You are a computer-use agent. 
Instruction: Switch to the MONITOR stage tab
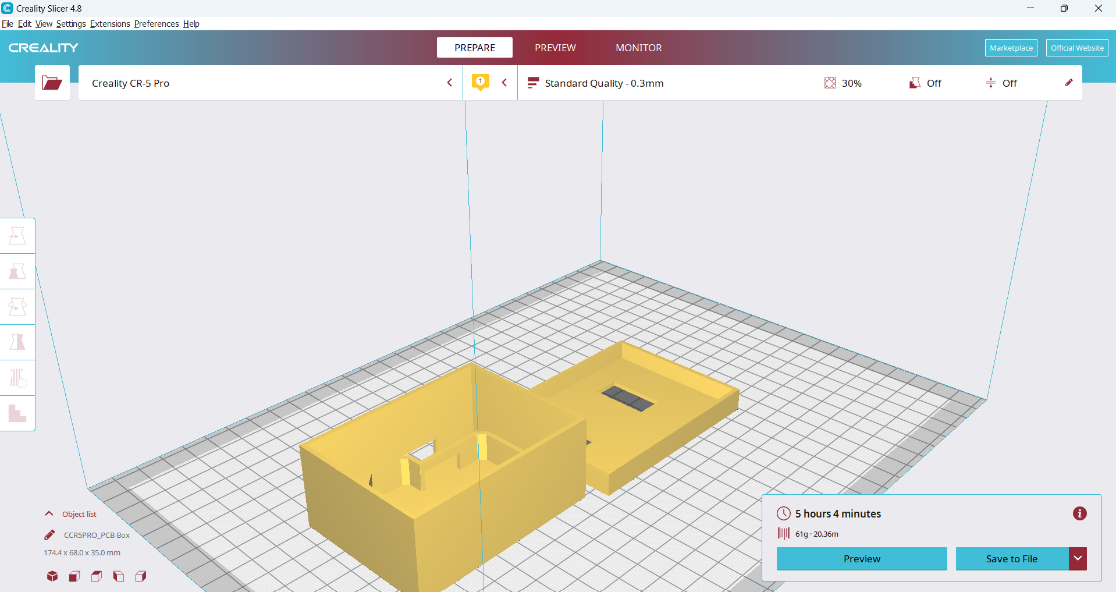(639, 48)
